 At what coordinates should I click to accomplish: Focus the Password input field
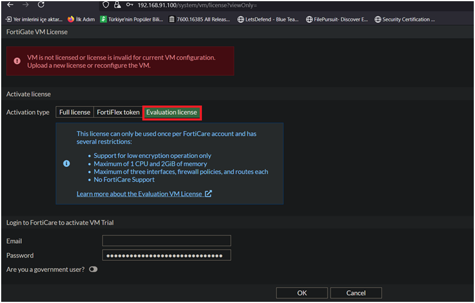pyautogui.click(x=167, y=255)
